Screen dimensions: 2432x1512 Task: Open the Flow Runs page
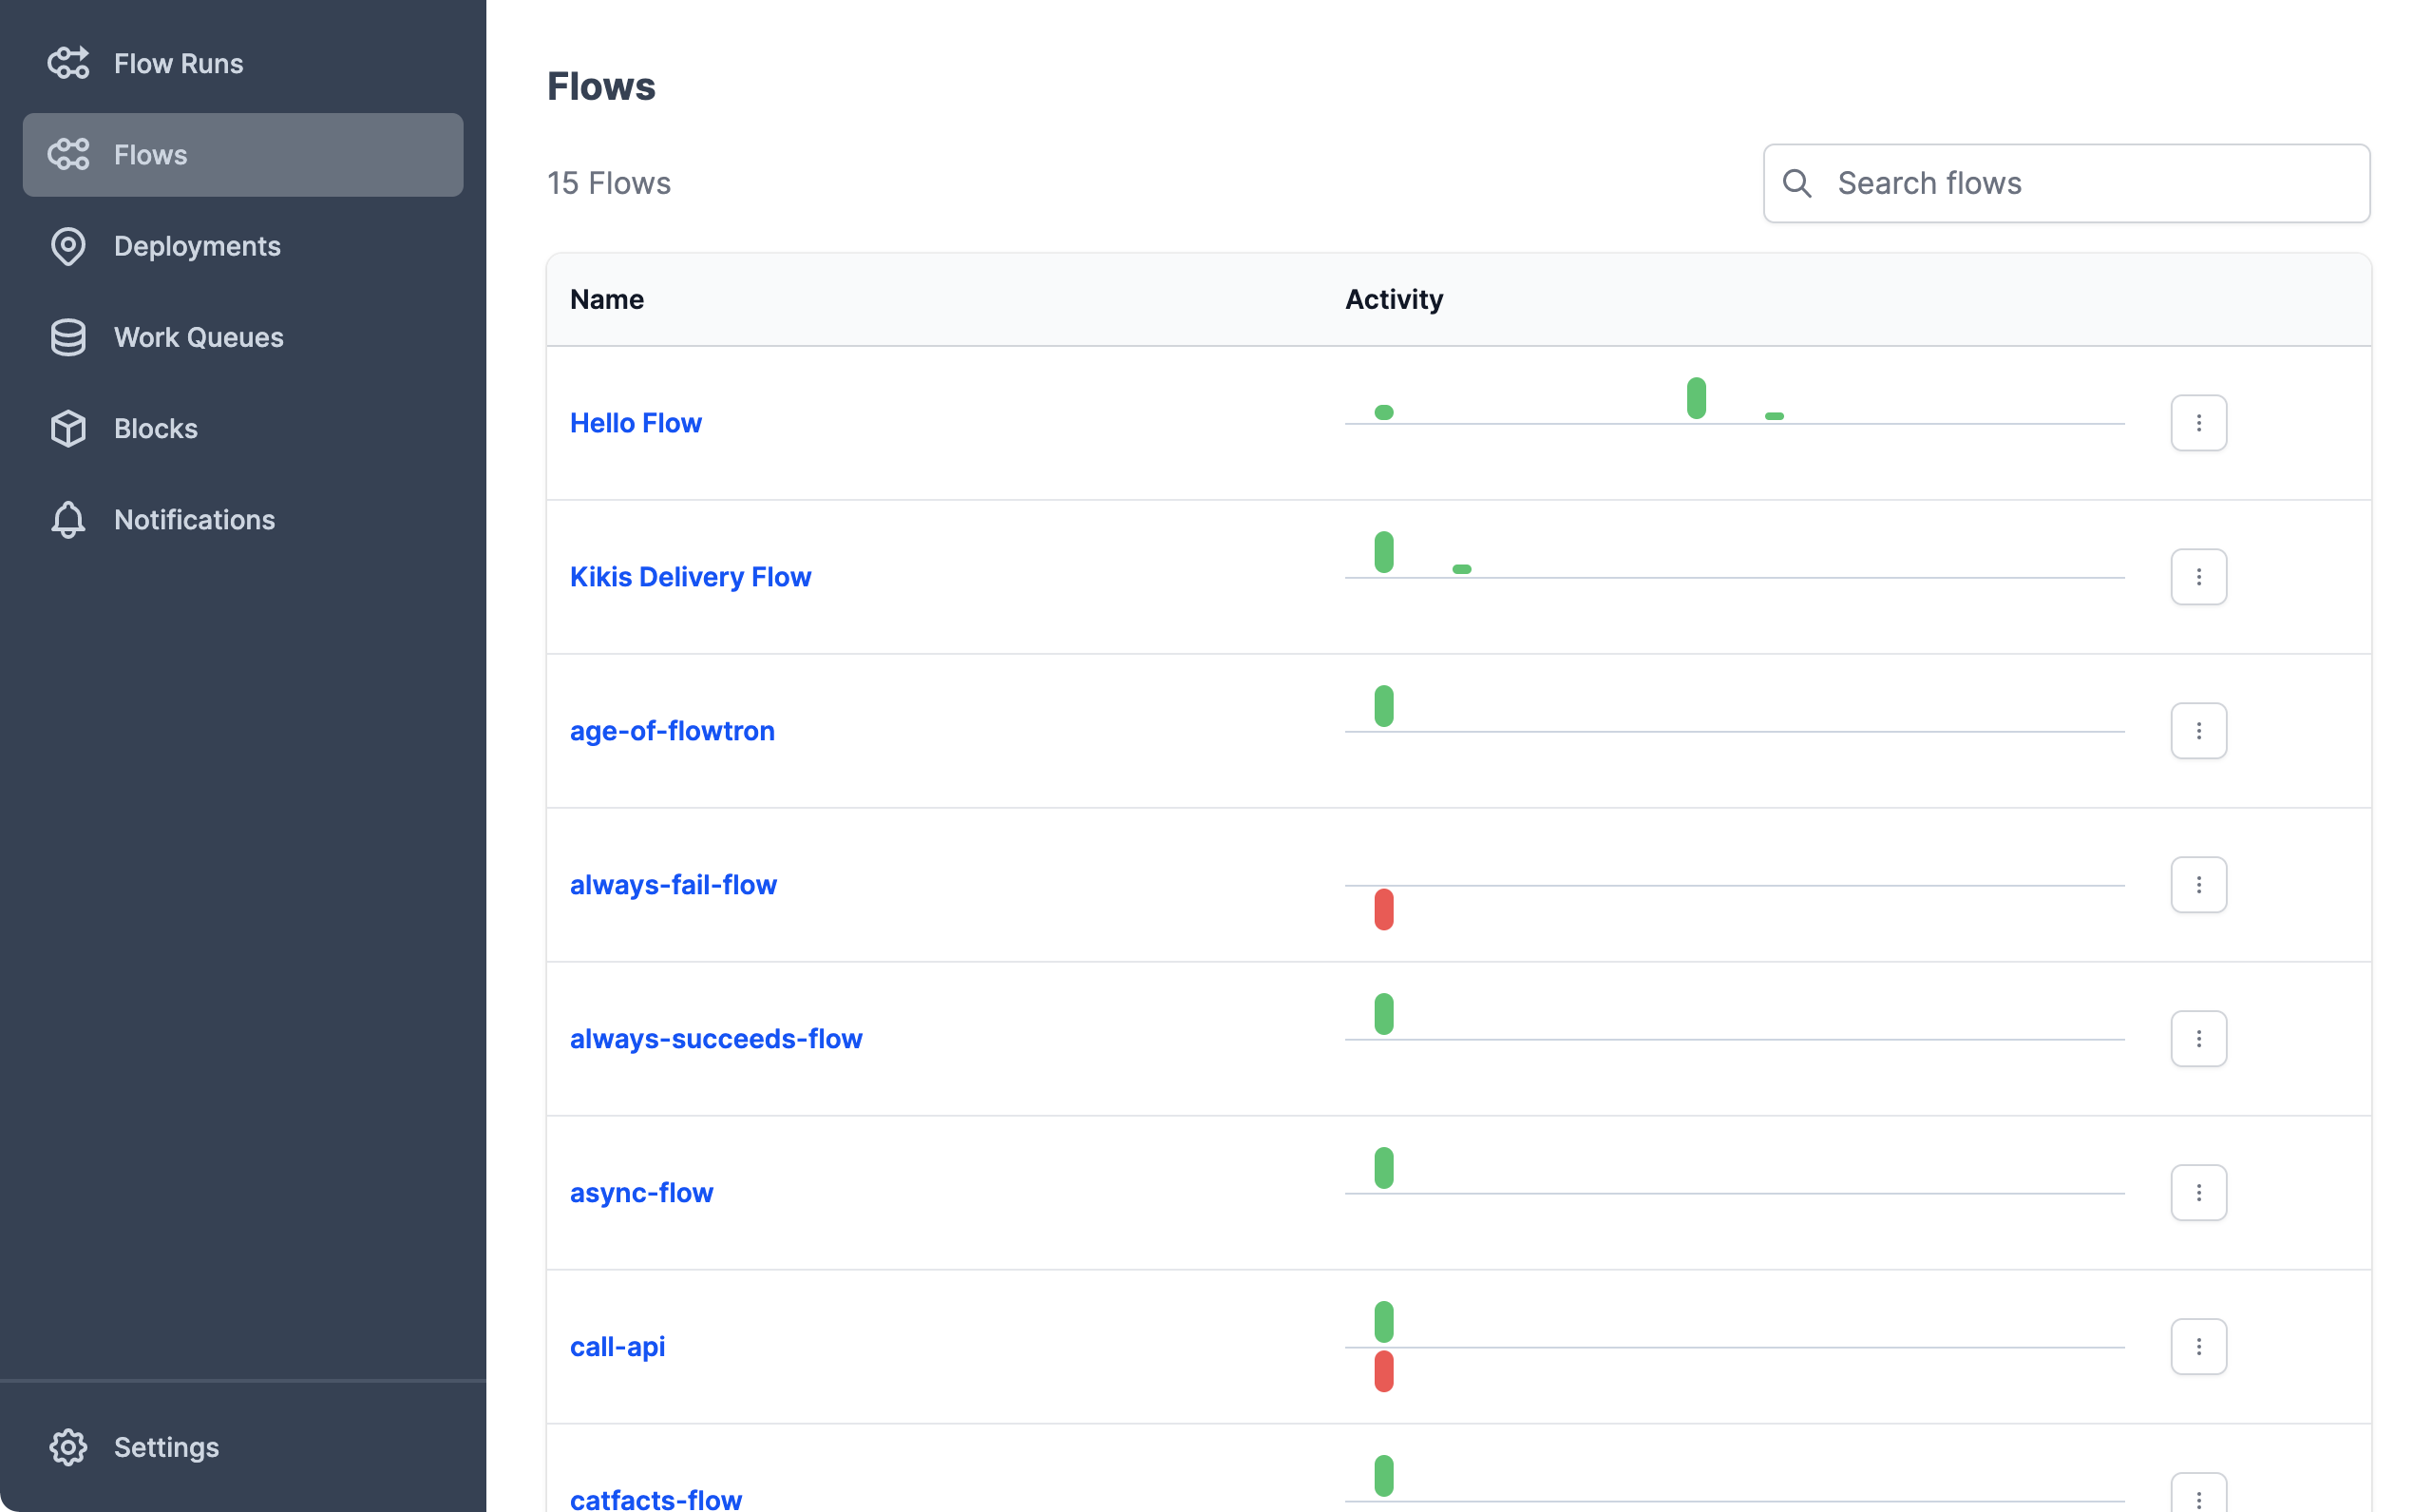[x=243, y=63]
